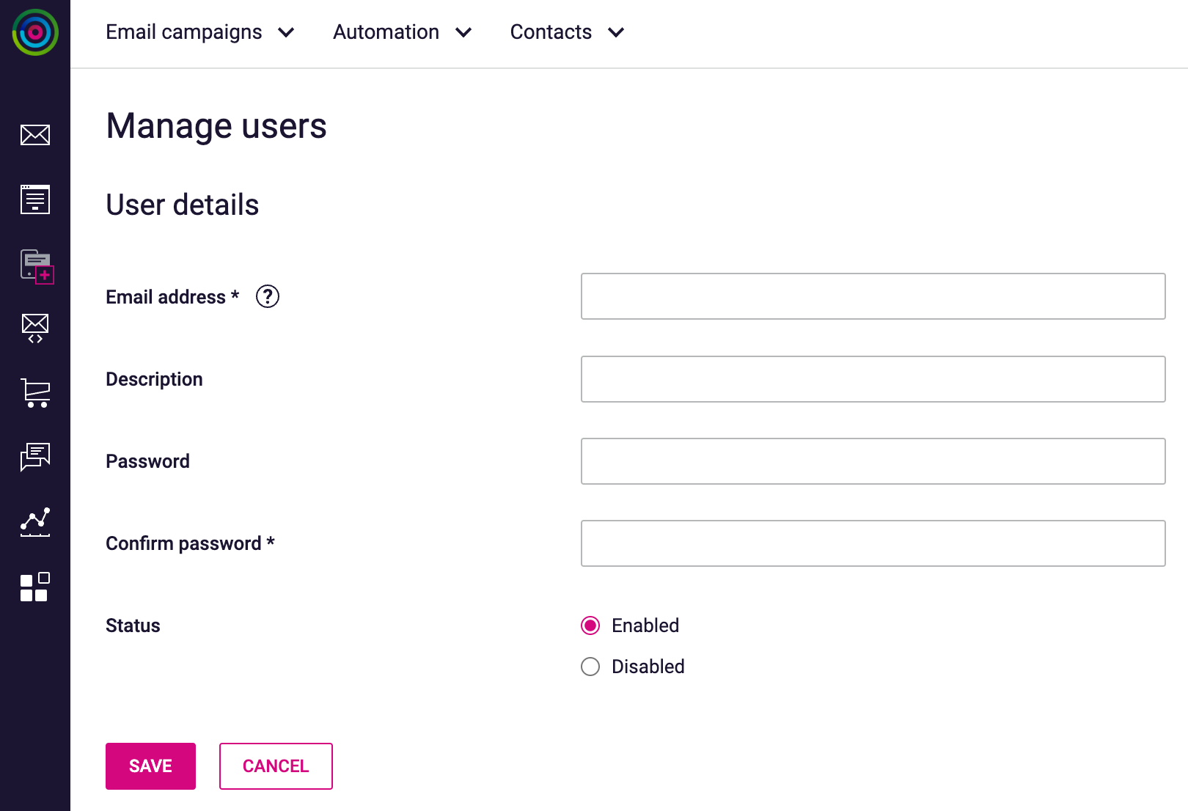Click the help icon beside Email address

[x=268, y=296]
